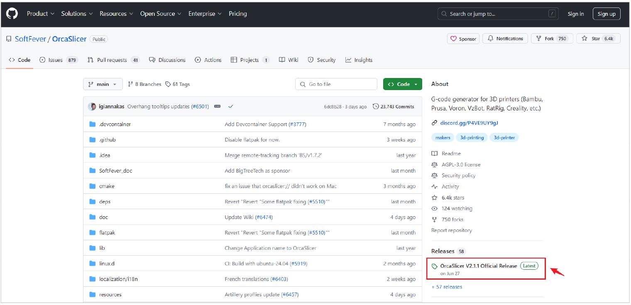Open the .devcontainer folder
The width and height of the screenshot is (631, 305).
[x=115, y=124]
